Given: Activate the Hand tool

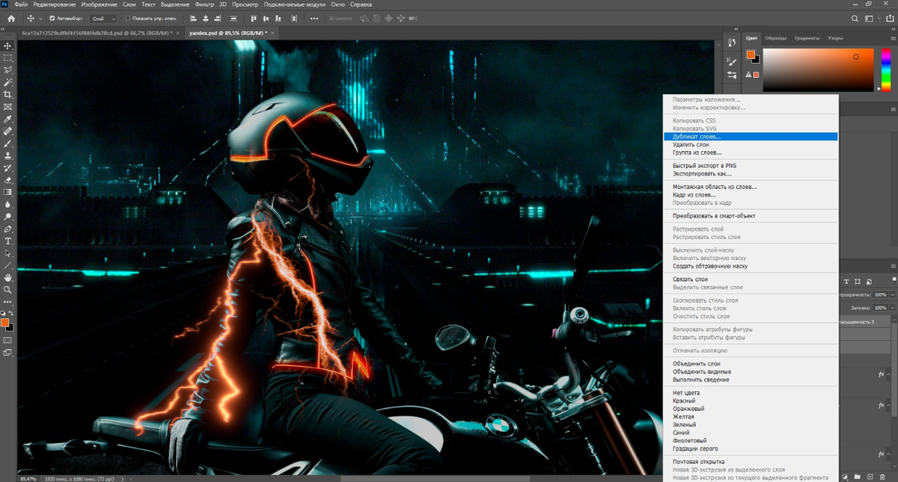Looking at the screenshot, I should coord(8,278).
